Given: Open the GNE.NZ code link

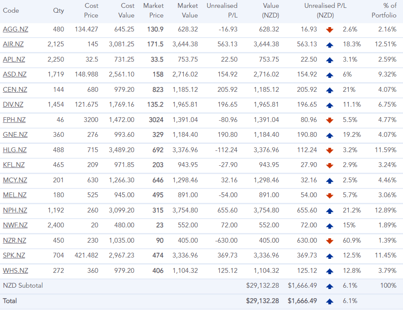Looking at the screenshot, I should coord(15,135).
